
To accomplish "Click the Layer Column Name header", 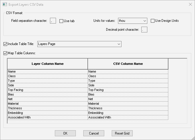I will pos(47,64).
